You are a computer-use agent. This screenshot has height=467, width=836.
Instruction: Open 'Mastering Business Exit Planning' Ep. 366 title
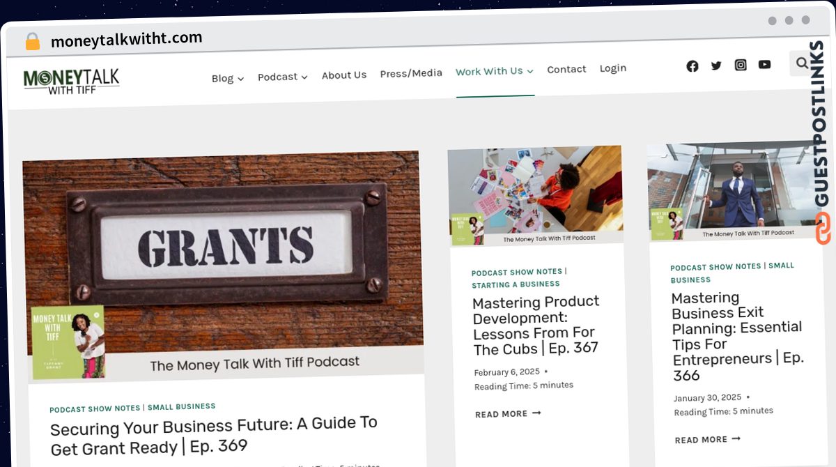738,337
